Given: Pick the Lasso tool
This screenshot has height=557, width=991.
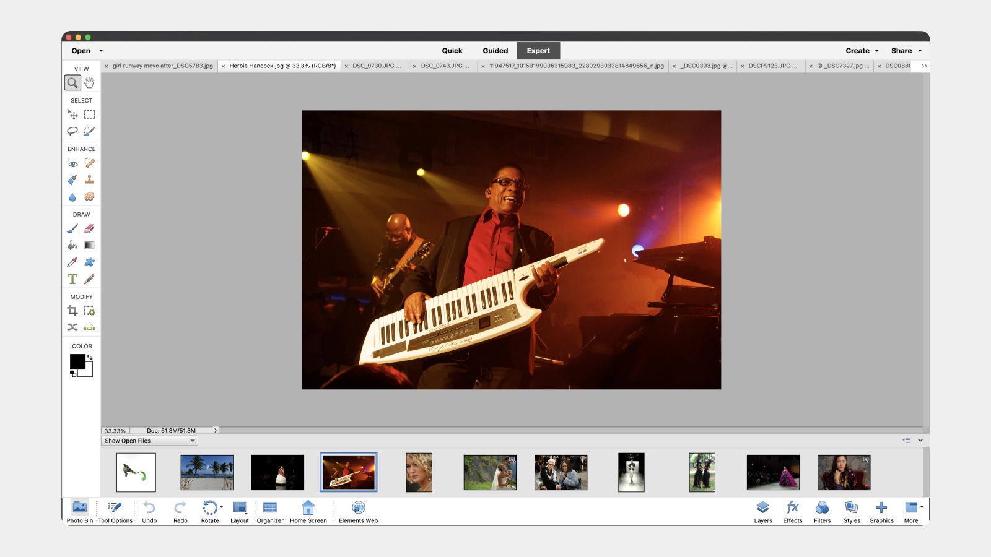Looking at the screenshot, I should 72,131.
